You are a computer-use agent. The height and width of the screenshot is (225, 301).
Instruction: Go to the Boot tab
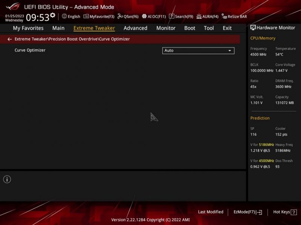190,28
